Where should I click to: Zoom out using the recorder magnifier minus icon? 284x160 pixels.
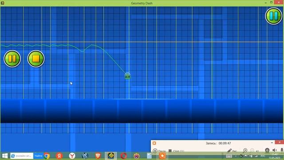point(252,150)
